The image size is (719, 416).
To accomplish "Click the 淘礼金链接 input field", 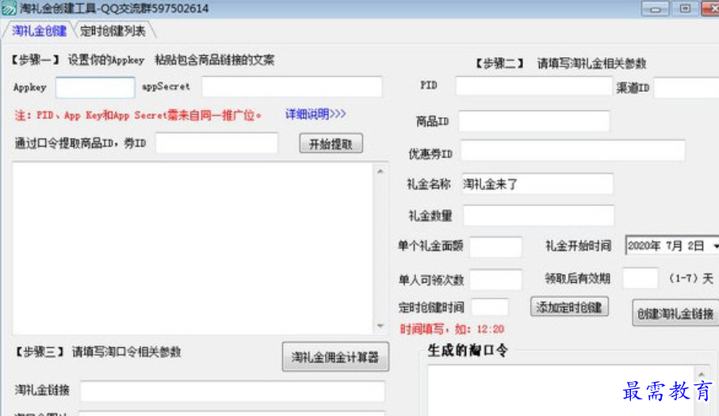I will click(232, 391).
